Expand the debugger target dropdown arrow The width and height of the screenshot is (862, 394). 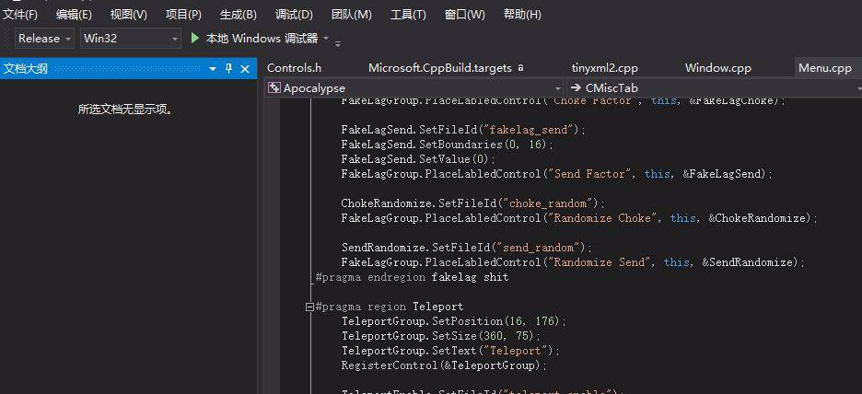click(x=326, y=39)
